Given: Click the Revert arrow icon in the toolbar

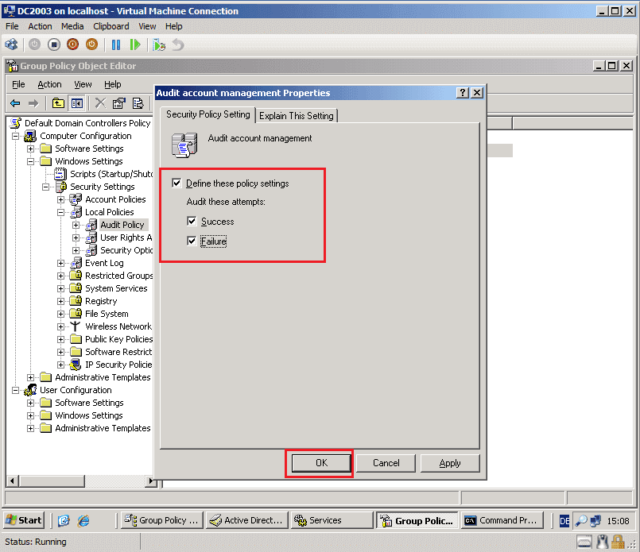Looking at the screenshot, I should click(176, 45).
